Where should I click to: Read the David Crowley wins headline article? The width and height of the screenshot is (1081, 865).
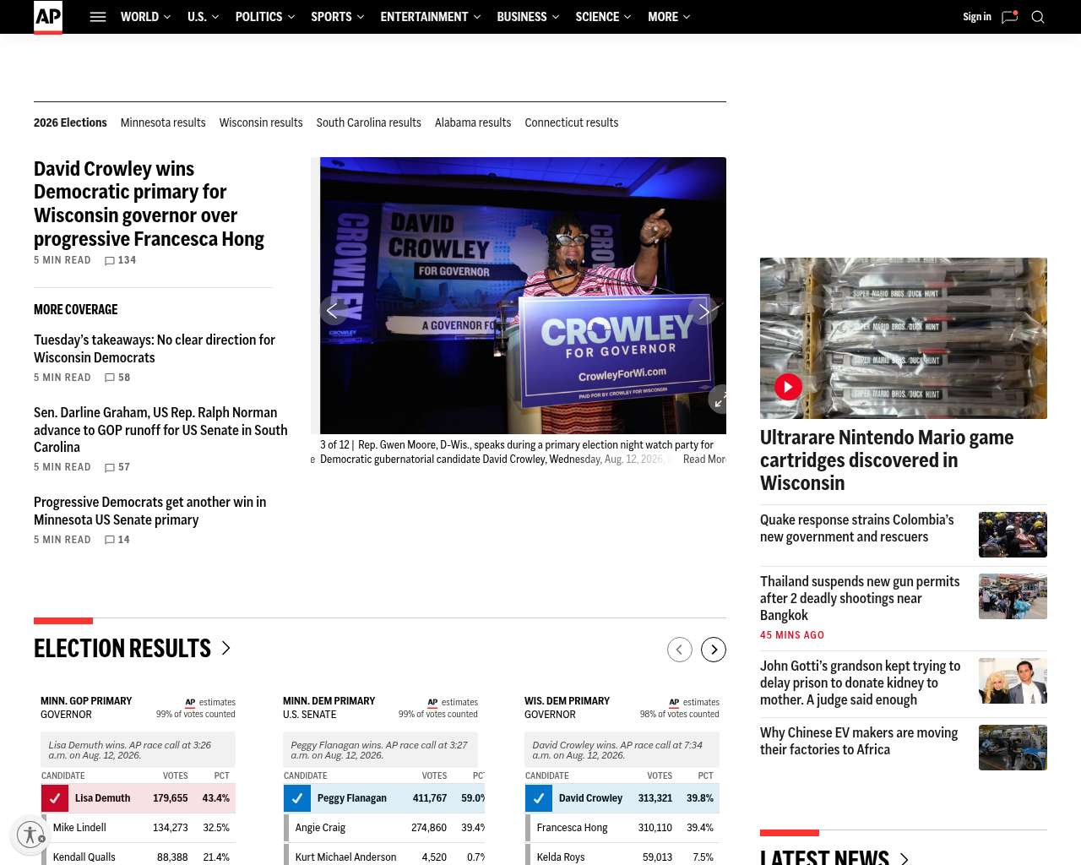pyautogui.click(x=149, y=204)
